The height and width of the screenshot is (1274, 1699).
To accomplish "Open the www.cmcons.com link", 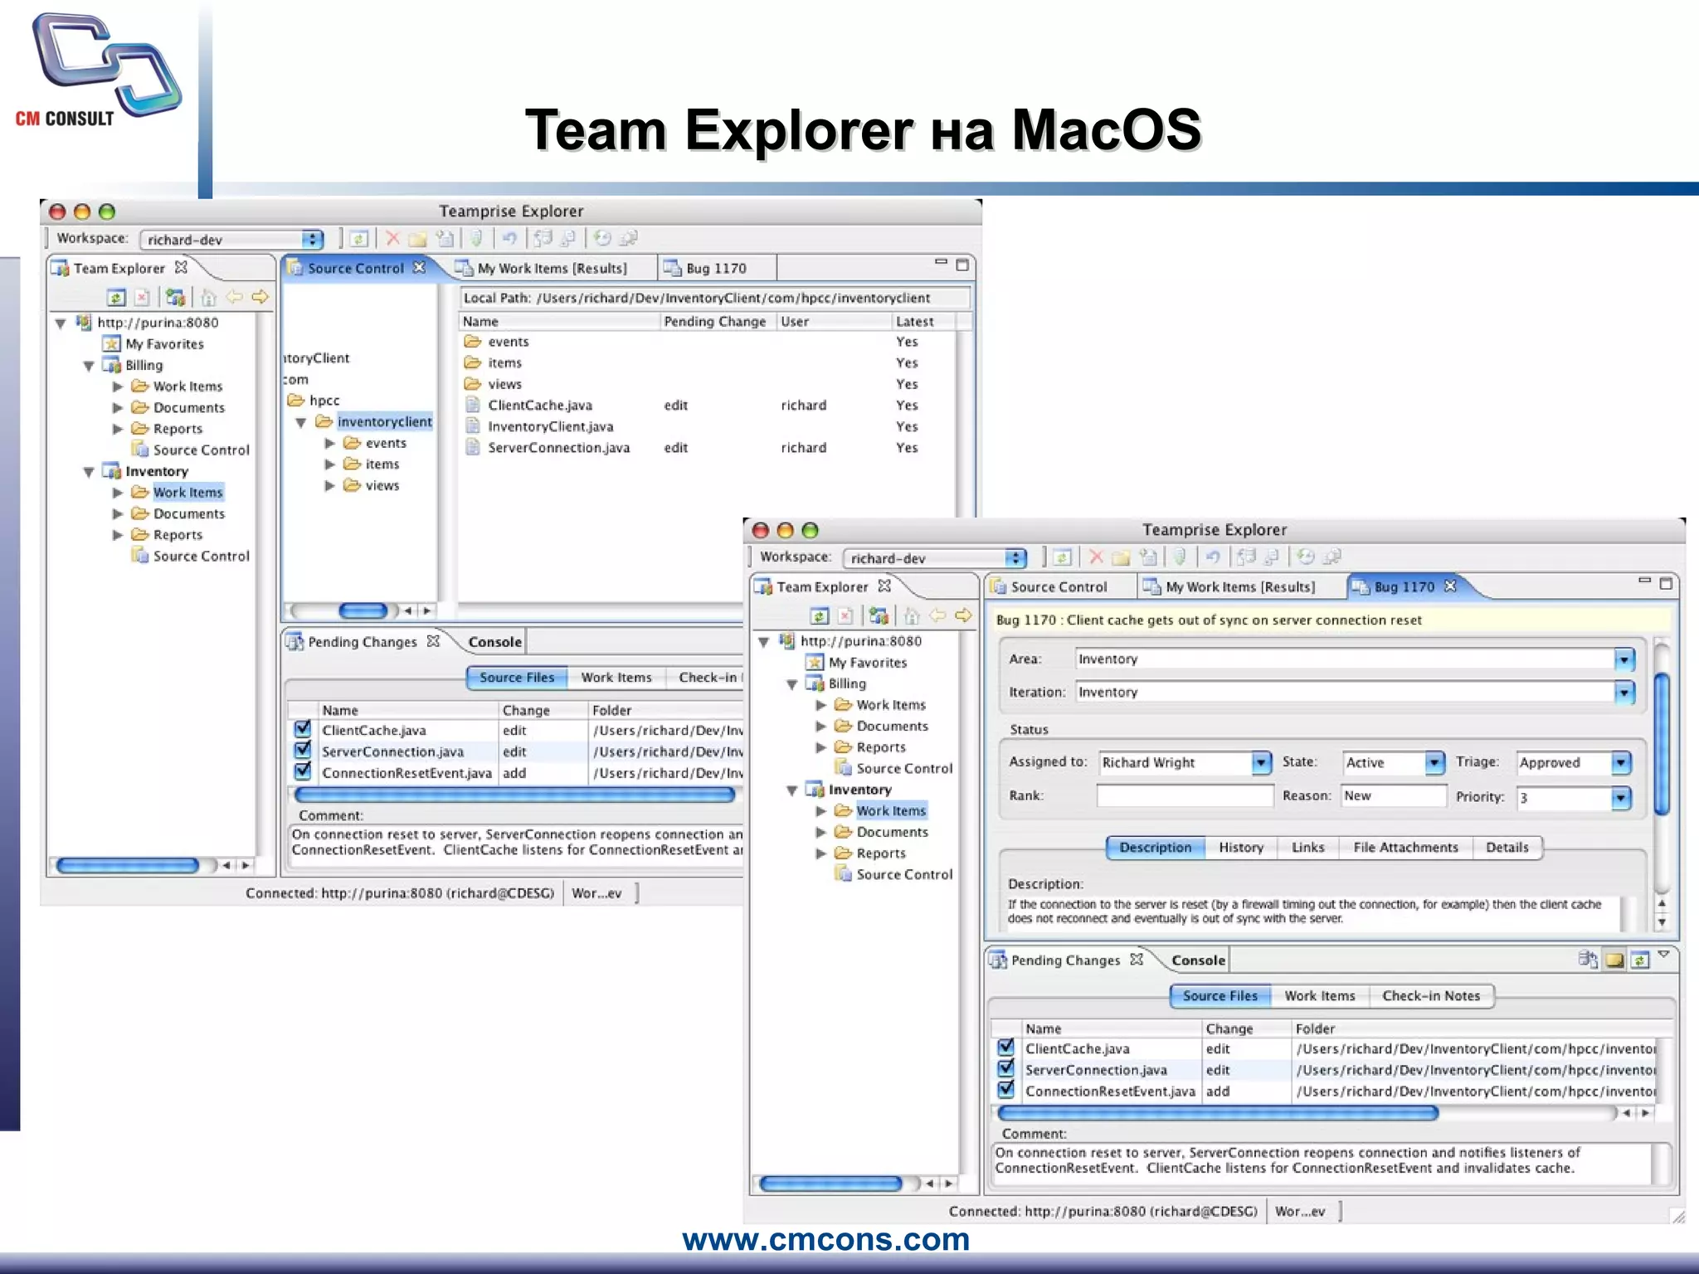I will 825,1239.
